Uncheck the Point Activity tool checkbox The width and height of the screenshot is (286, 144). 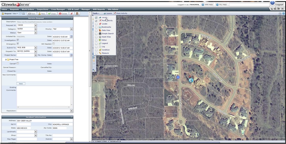[x=96, y=21]
